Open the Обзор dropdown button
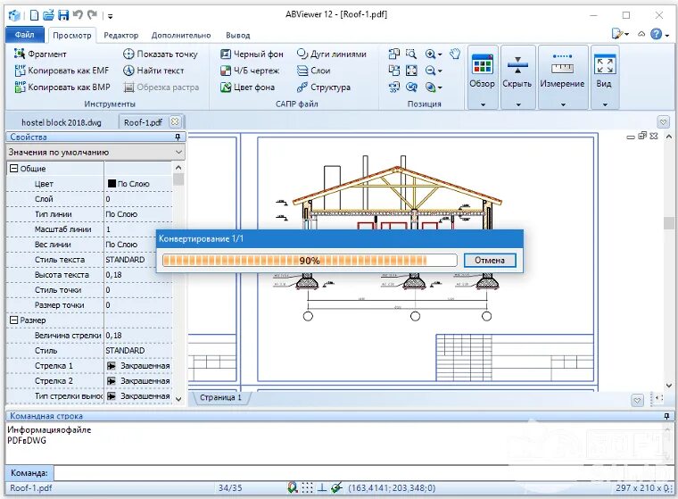678x499 pixels. click(x=483, y=77)
